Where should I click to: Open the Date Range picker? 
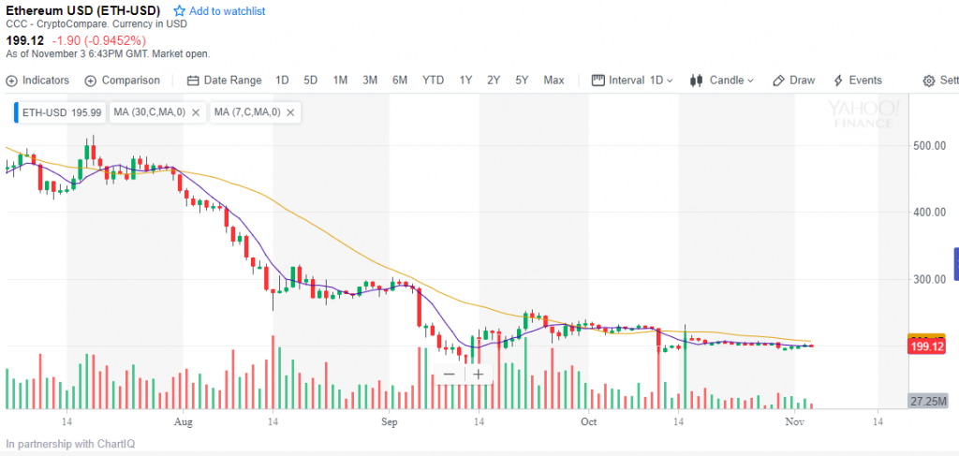(x=224, y=81)
